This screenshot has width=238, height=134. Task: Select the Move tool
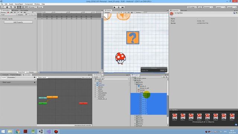click(7, 7)
